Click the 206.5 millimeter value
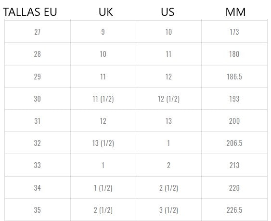The image size is (271, 221). point(234,143)
